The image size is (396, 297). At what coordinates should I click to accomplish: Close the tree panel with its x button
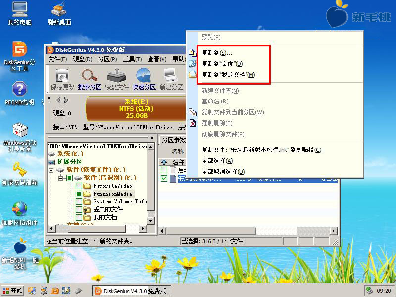pos(152,138)
